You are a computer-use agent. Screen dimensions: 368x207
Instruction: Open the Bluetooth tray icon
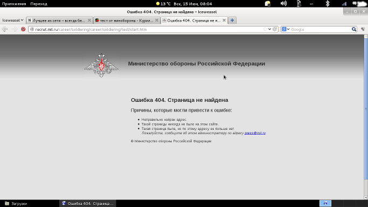tap(328, 4)
